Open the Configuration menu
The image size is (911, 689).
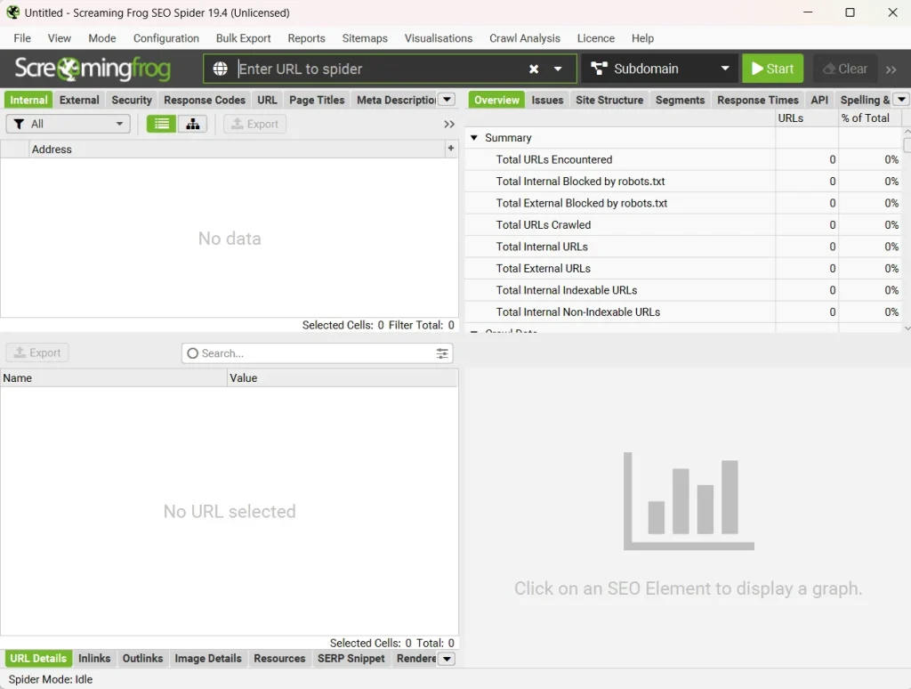(x=166, y=37)
